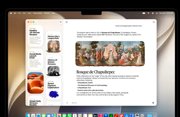180x117 pixels.
Task: Click the user question about Mexico City park
Action: coord(129,26)
